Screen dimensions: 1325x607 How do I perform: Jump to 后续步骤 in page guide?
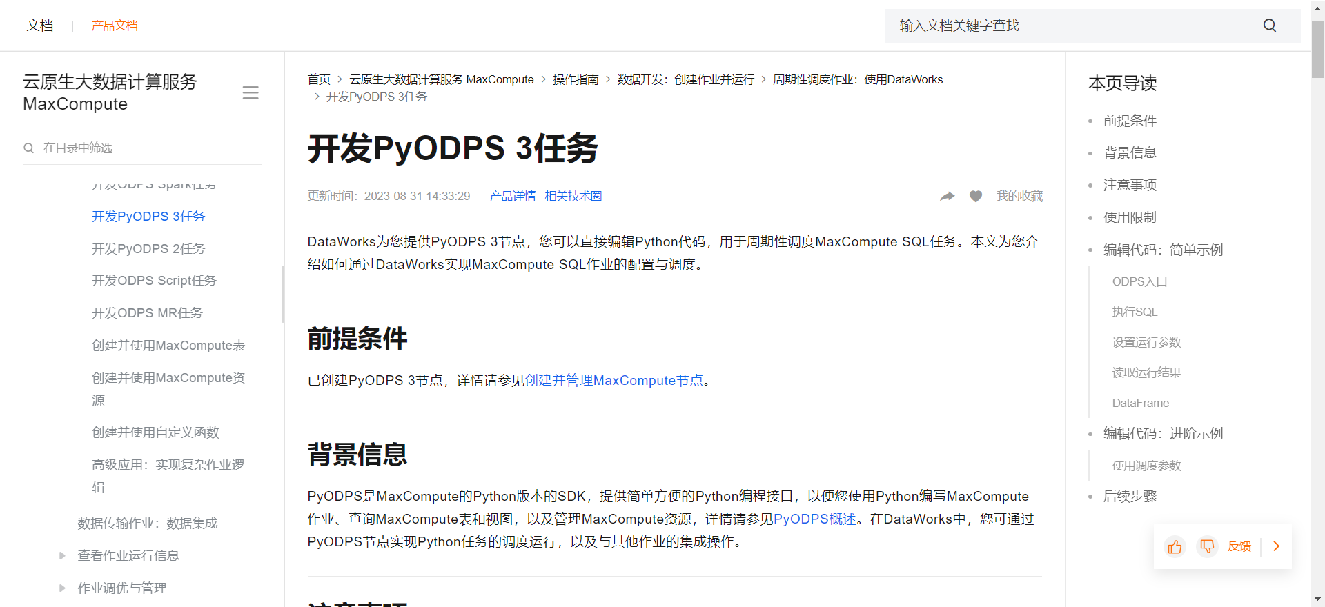tap(1130, 497)
